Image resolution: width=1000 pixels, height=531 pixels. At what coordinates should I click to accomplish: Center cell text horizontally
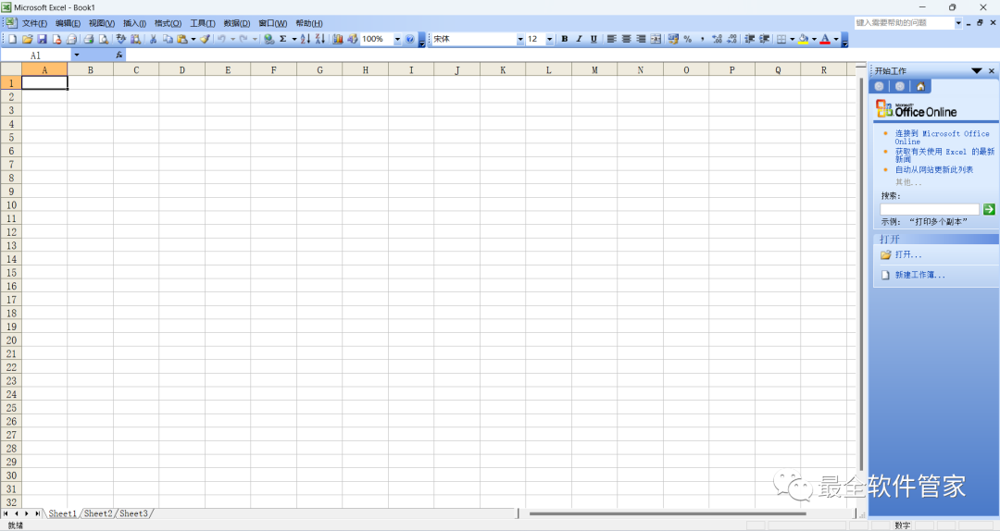click(626, 39)
